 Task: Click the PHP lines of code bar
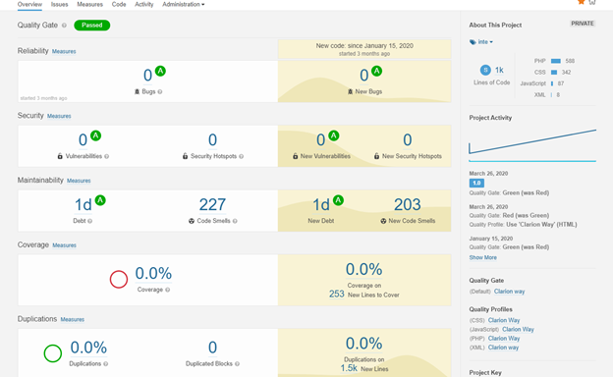[x=556, y=61]
